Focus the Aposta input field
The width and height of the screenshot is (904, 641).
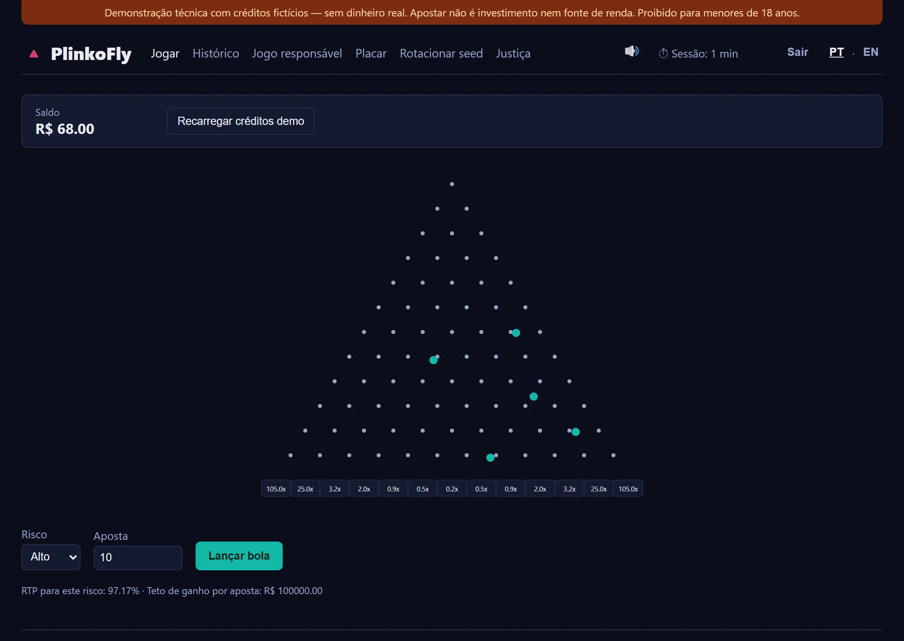(x=138, y=558)
